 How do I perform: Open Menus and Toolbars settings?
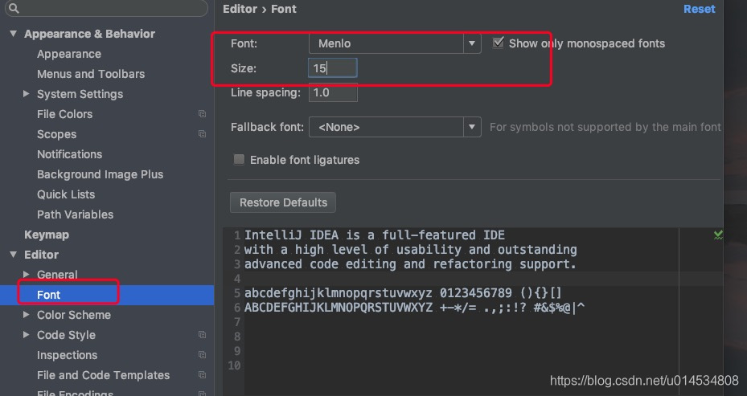pyautogui.click(x=91, y=74)
